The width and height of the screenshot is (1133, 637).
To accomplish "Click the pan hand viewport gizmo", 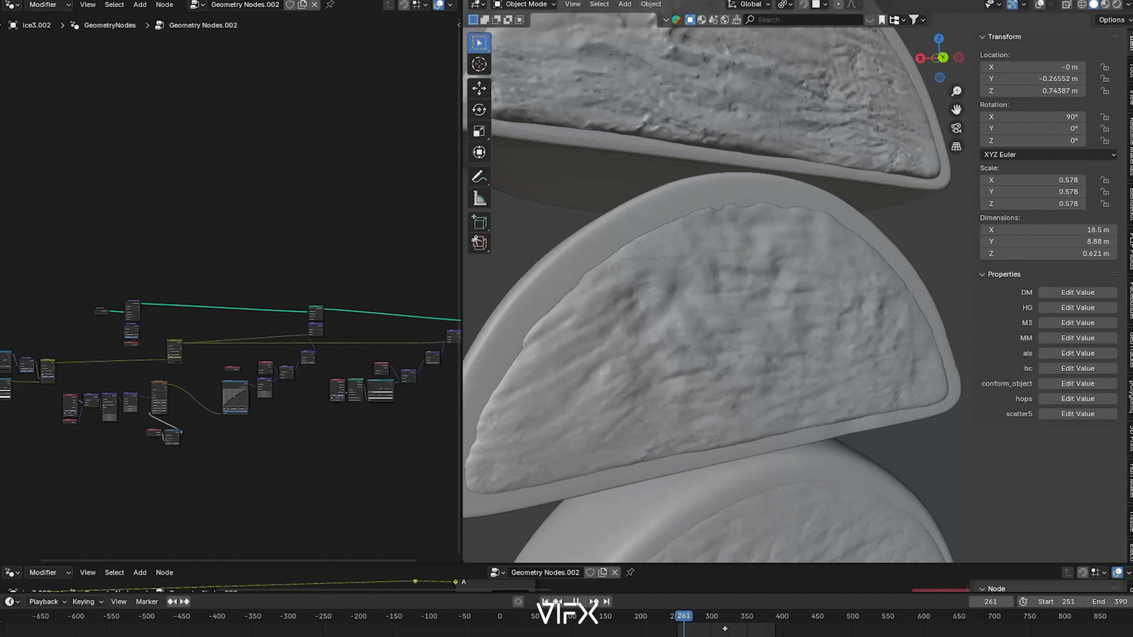I will tap(957, 110).
